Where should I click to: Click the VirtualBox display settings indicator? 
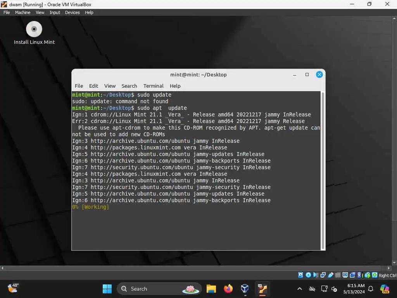coord(345,275)
